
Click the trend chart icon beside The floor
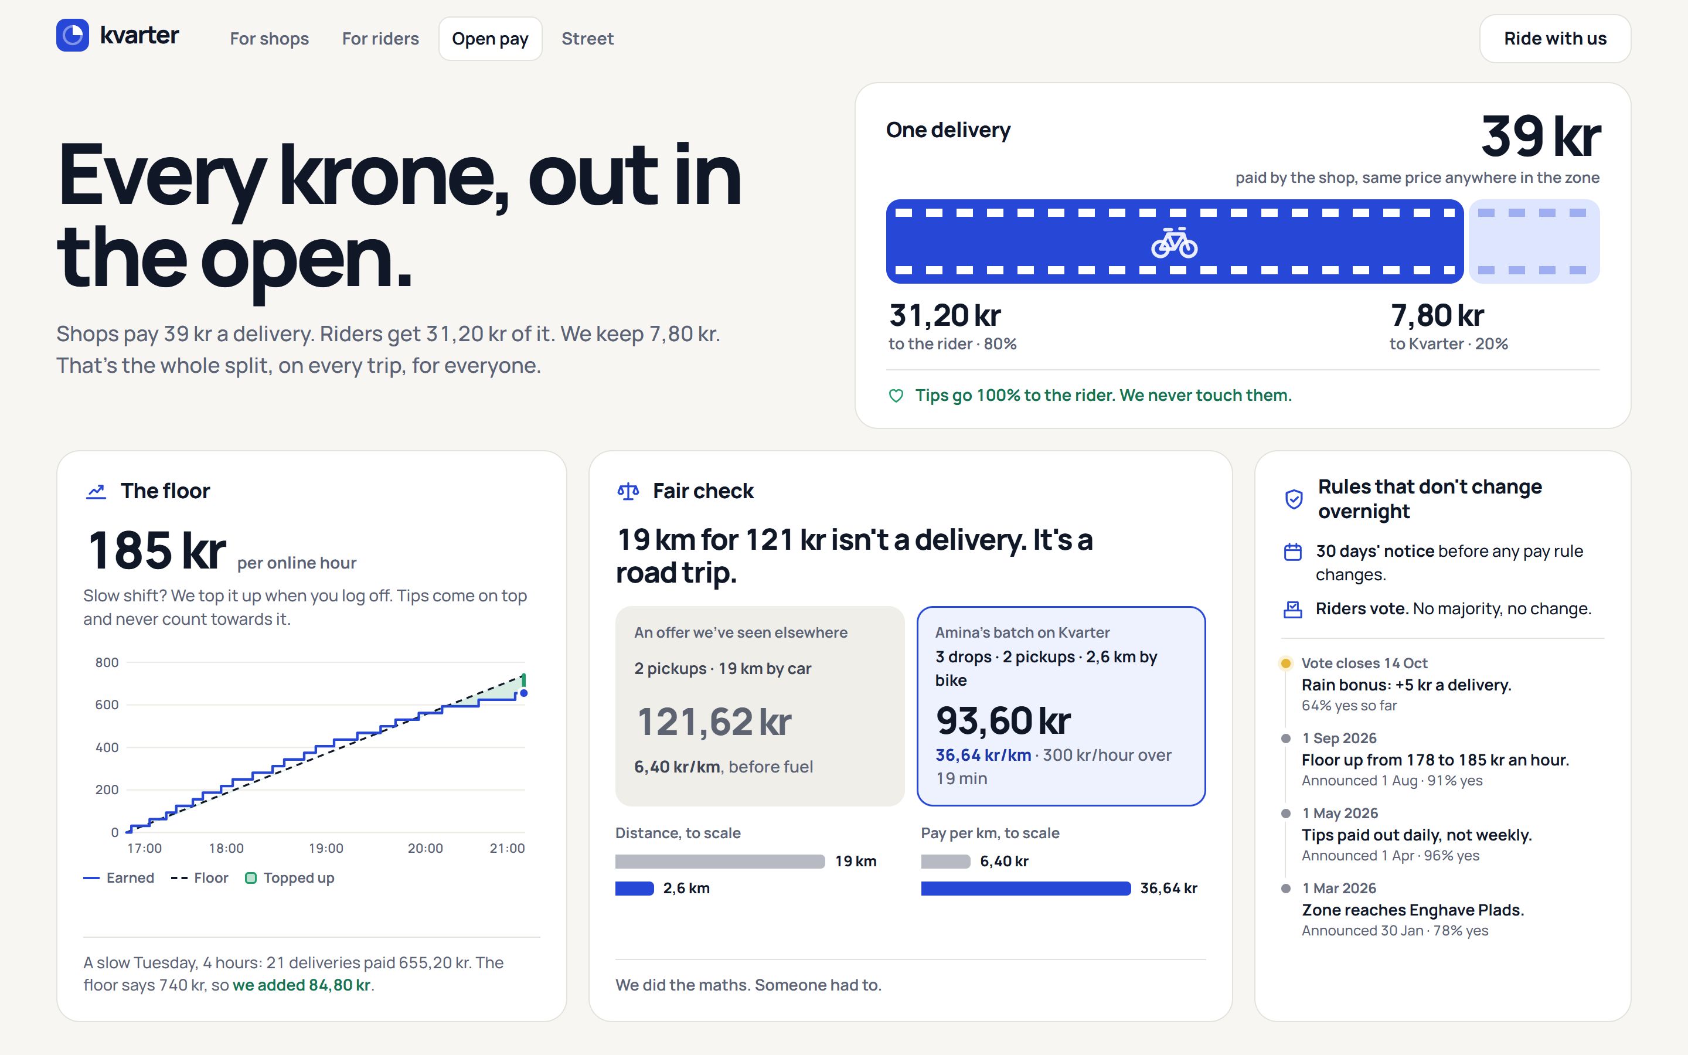96,491
